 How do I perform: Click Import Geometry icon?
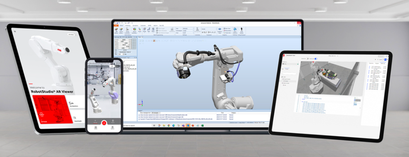(135, 30)
